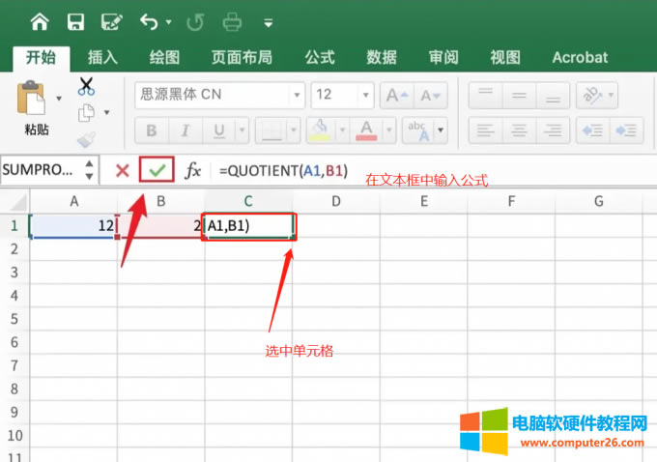Toggle underline formatting
Screen dimensions: 657x462
click(219, 130)
